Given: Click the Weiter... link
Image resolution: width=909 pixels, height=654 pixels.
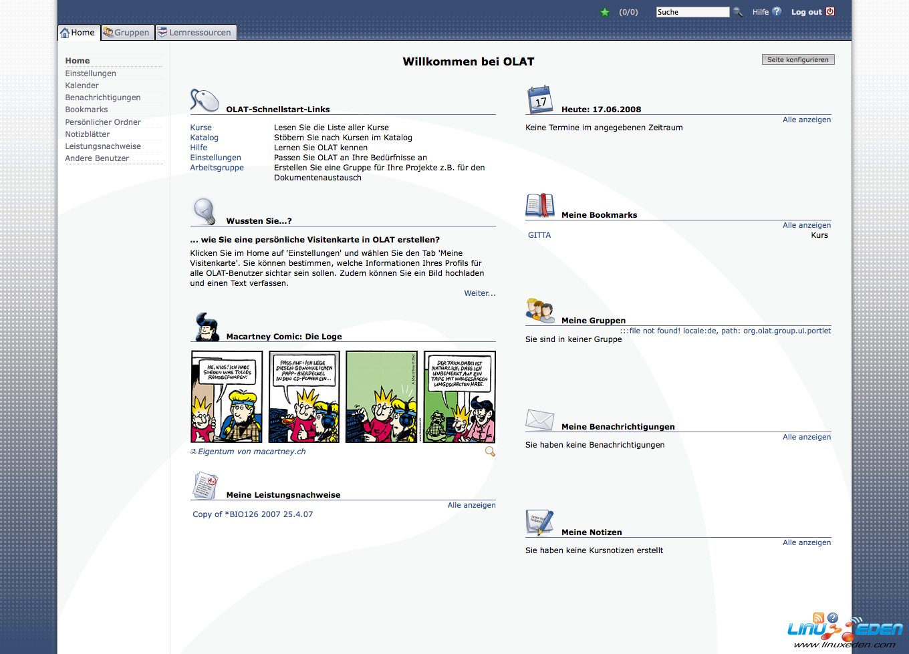Looking at the screenshot, I should 480,293.
